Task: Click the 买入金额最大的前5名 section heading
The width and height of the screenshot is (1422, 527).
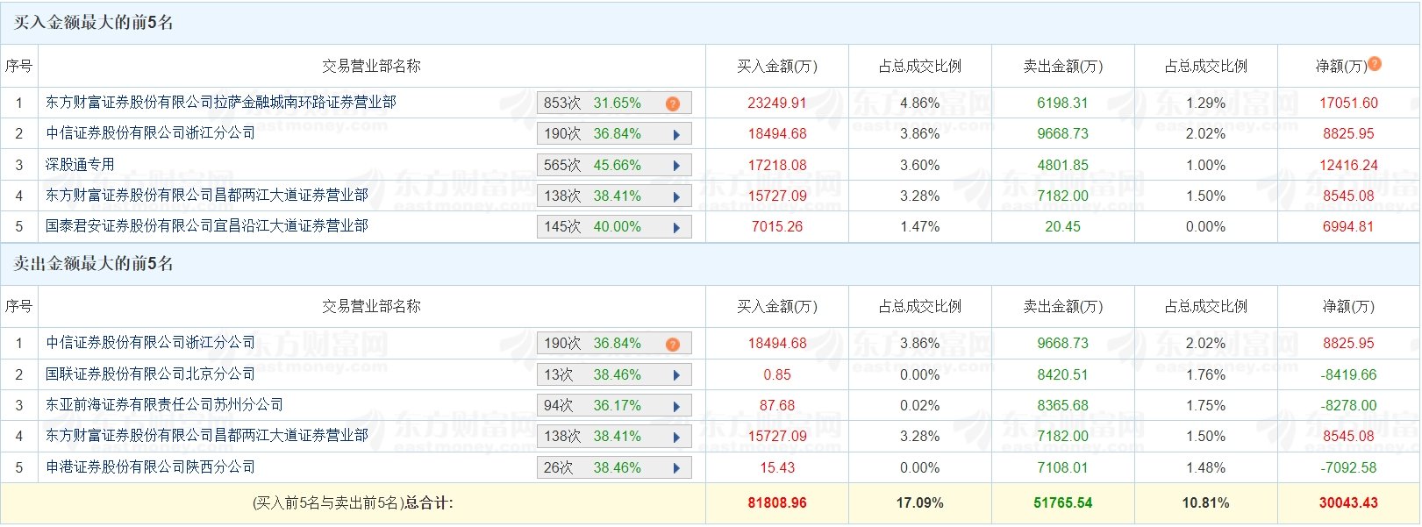Action: (93, 23)
